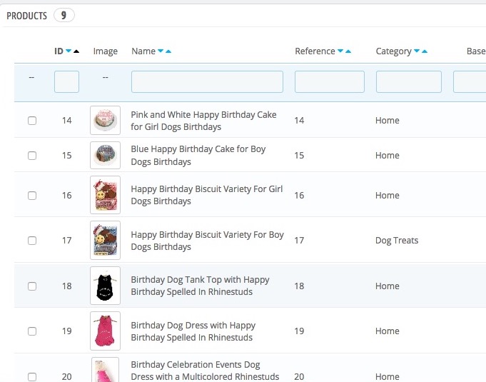Screen dimensions: 486x382
Task: Click Home category for product 16
Action: tap(387, 196)
